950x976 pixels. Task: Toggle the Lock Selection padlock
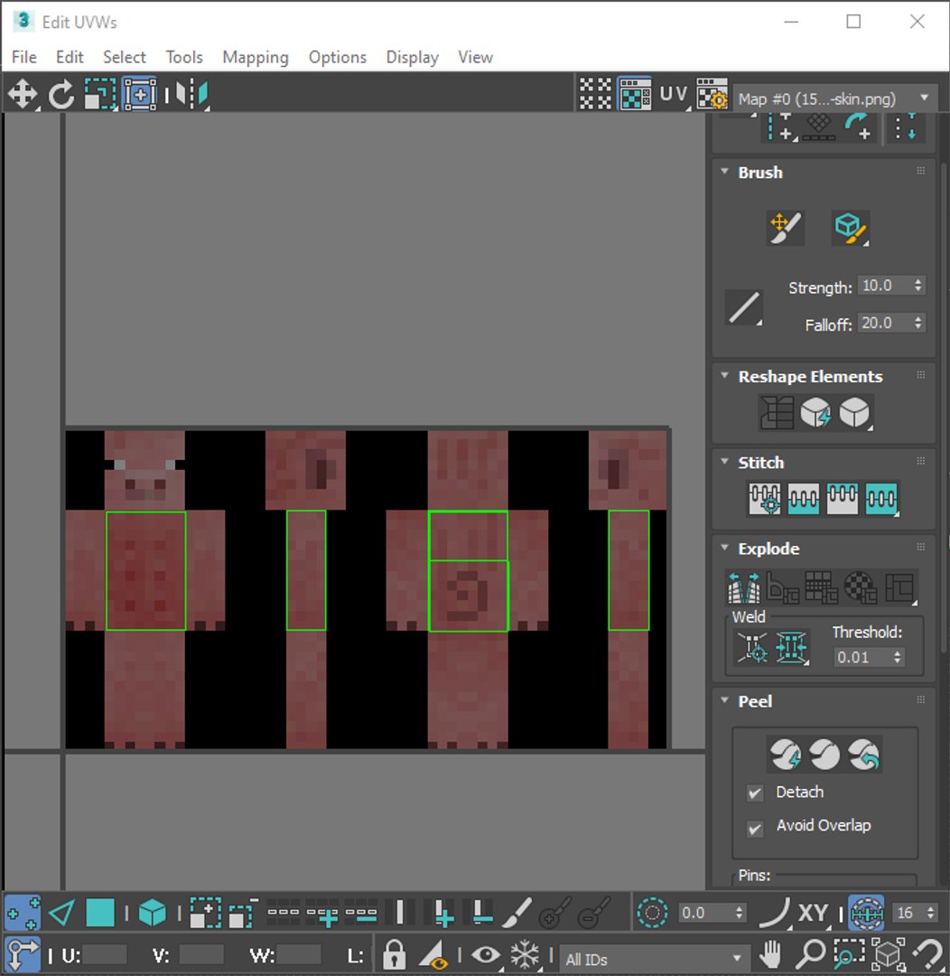click(x=394, y=953)
